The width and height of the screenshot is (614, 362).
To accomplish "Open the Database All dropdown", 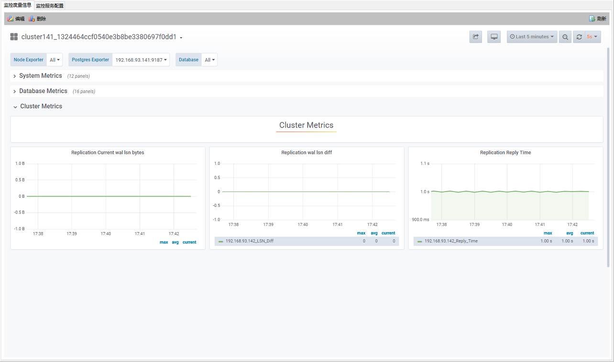I will click(x=209, y=60).
